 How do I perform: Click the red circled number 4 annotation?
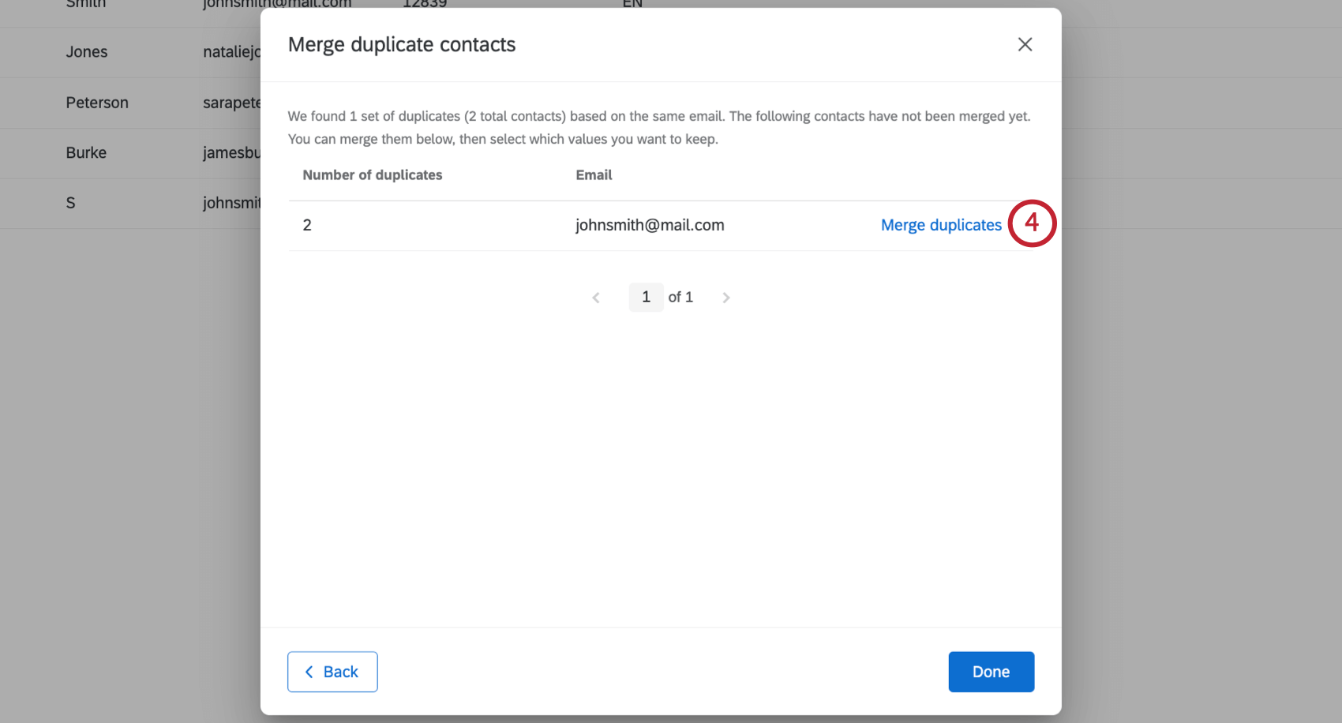(x=1032, y=223)
